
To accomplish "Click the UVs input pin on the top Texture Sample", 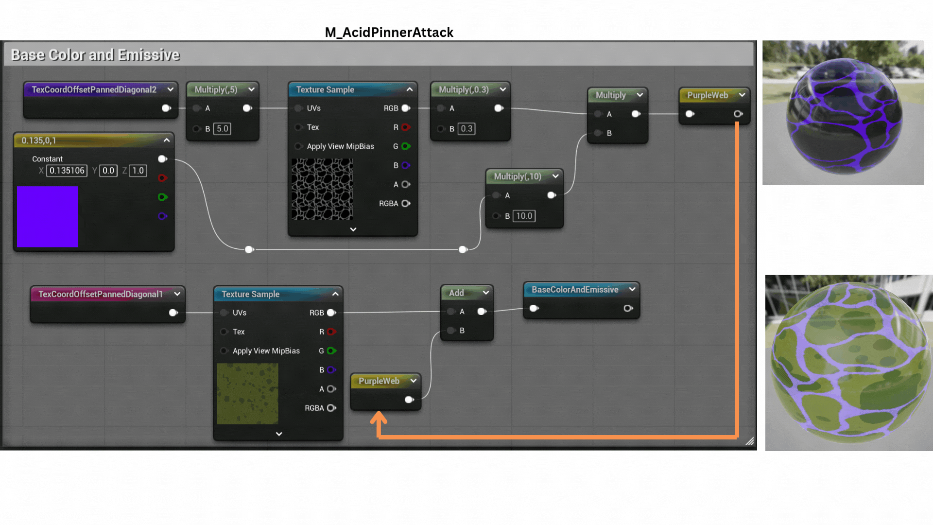I will 299,108.
